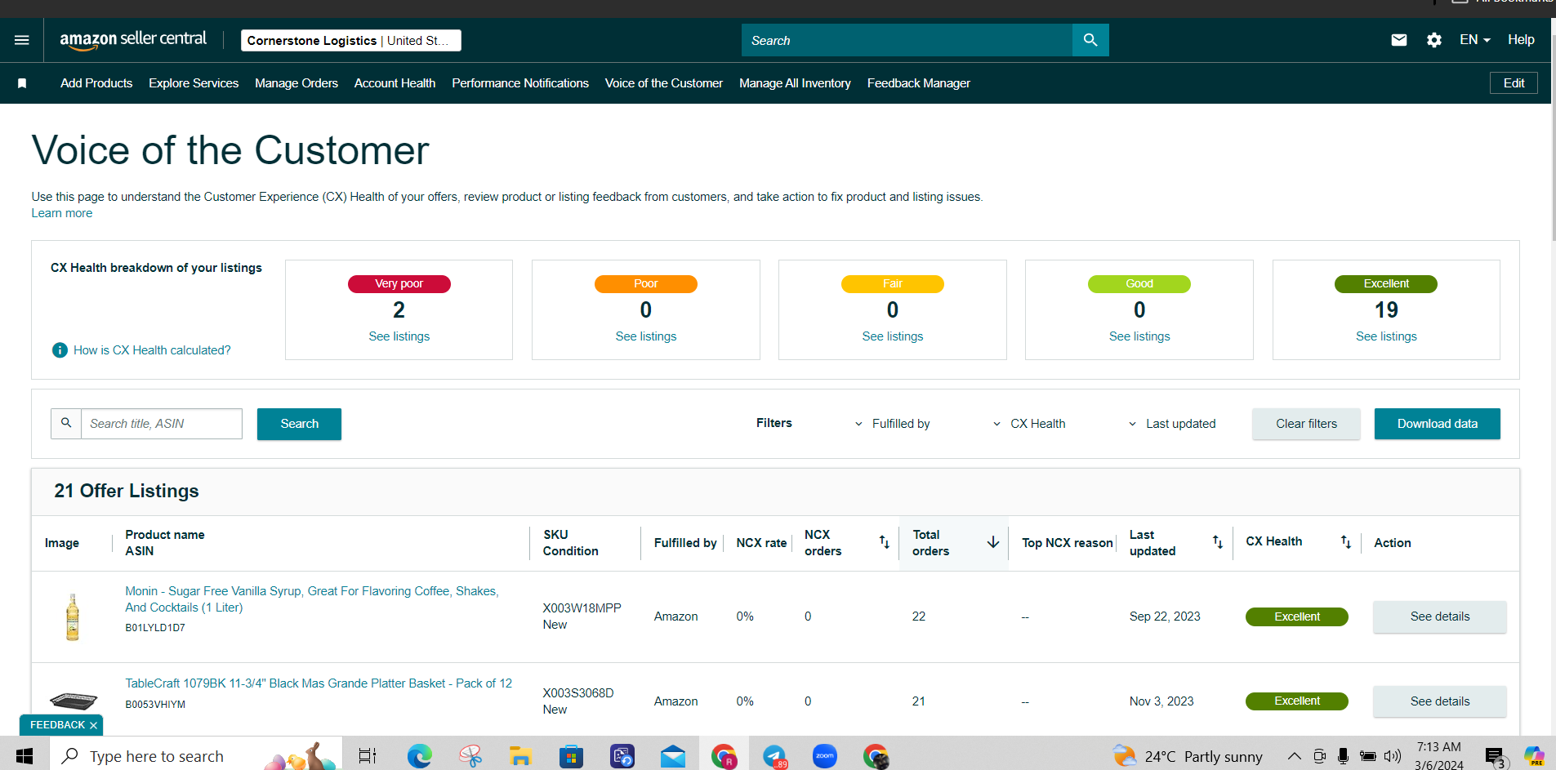Expand the Fulfilled by filter
Viewport: 1556px width, 770px height.
click(892, 424)
